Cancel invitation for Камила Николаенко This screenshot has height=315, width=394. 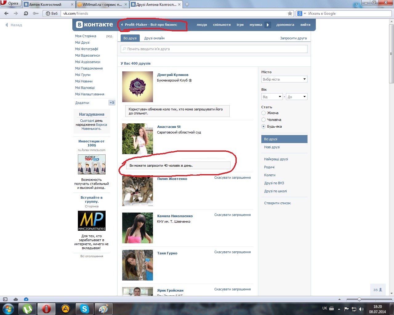tap(232, 215)
